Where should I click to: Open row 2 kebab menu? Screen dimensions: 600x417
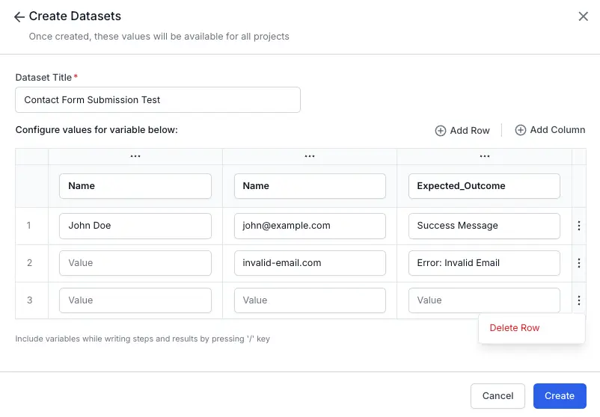tap(579, 263)
